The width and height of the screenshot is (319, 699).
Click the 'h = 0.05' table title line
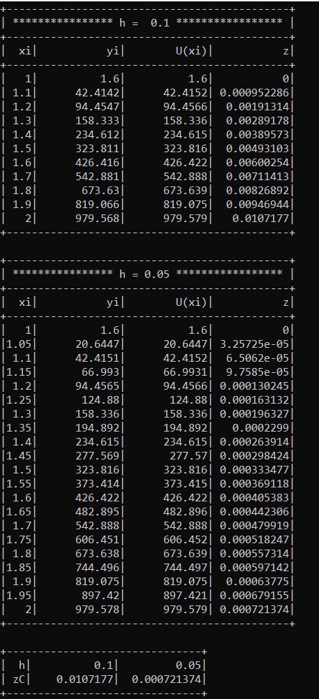click(x=147, y=274)
